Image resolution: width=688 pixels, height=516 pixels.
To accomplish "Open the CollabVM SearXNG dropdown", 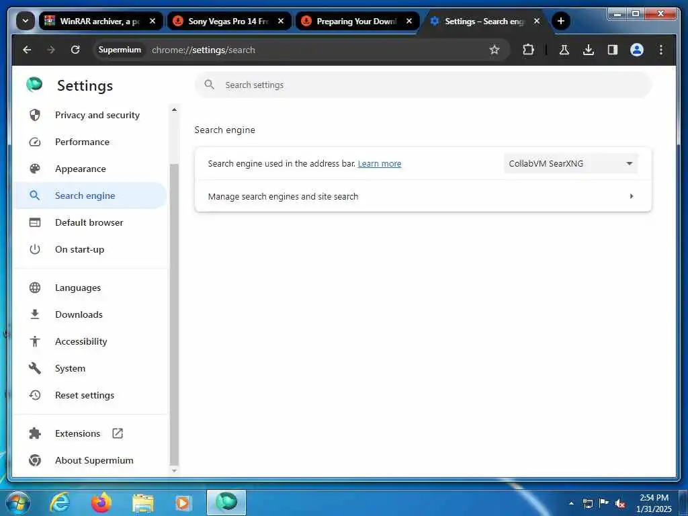I will pyautogui.click(x=570, y=163).
